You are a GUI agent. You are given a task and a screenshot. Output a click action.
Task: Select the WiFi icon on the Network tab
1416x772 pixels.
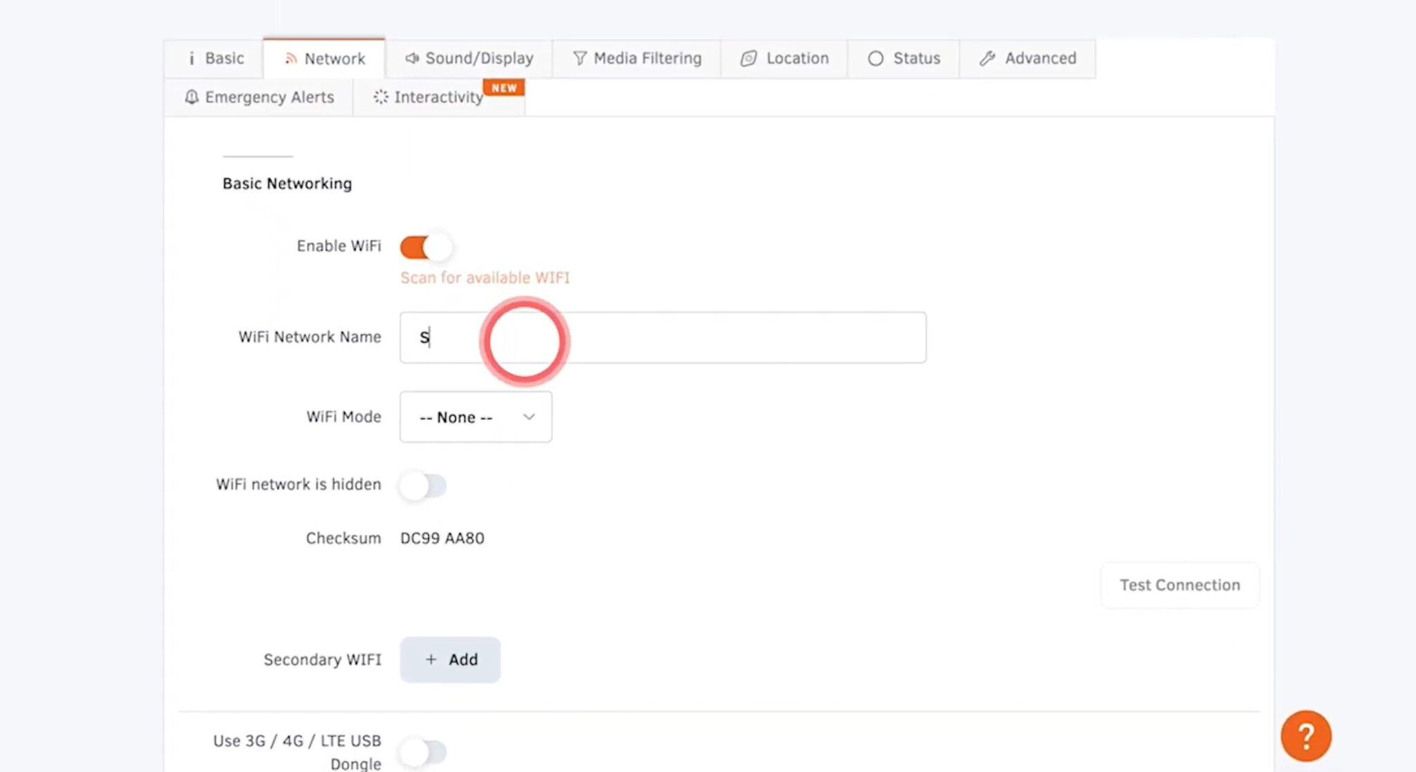tap(290, 59)
